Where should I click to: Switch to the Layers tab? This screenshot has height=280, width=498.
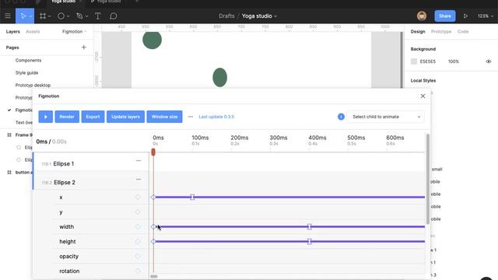tap(12, 31)
